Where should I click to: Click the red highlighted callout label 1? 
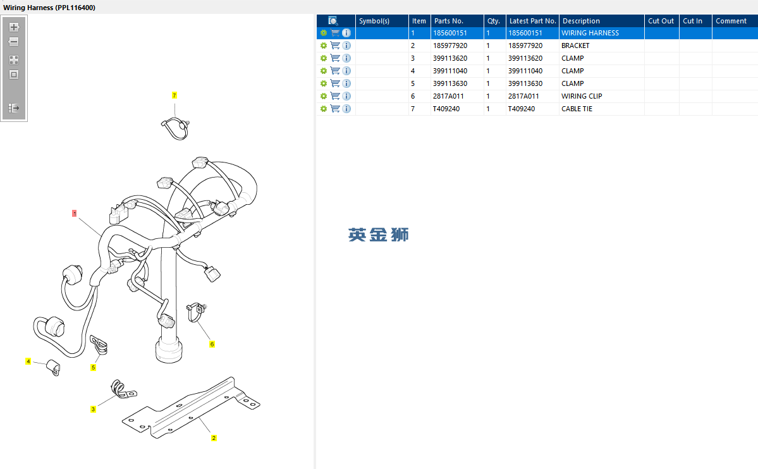[x=75, y=213]
